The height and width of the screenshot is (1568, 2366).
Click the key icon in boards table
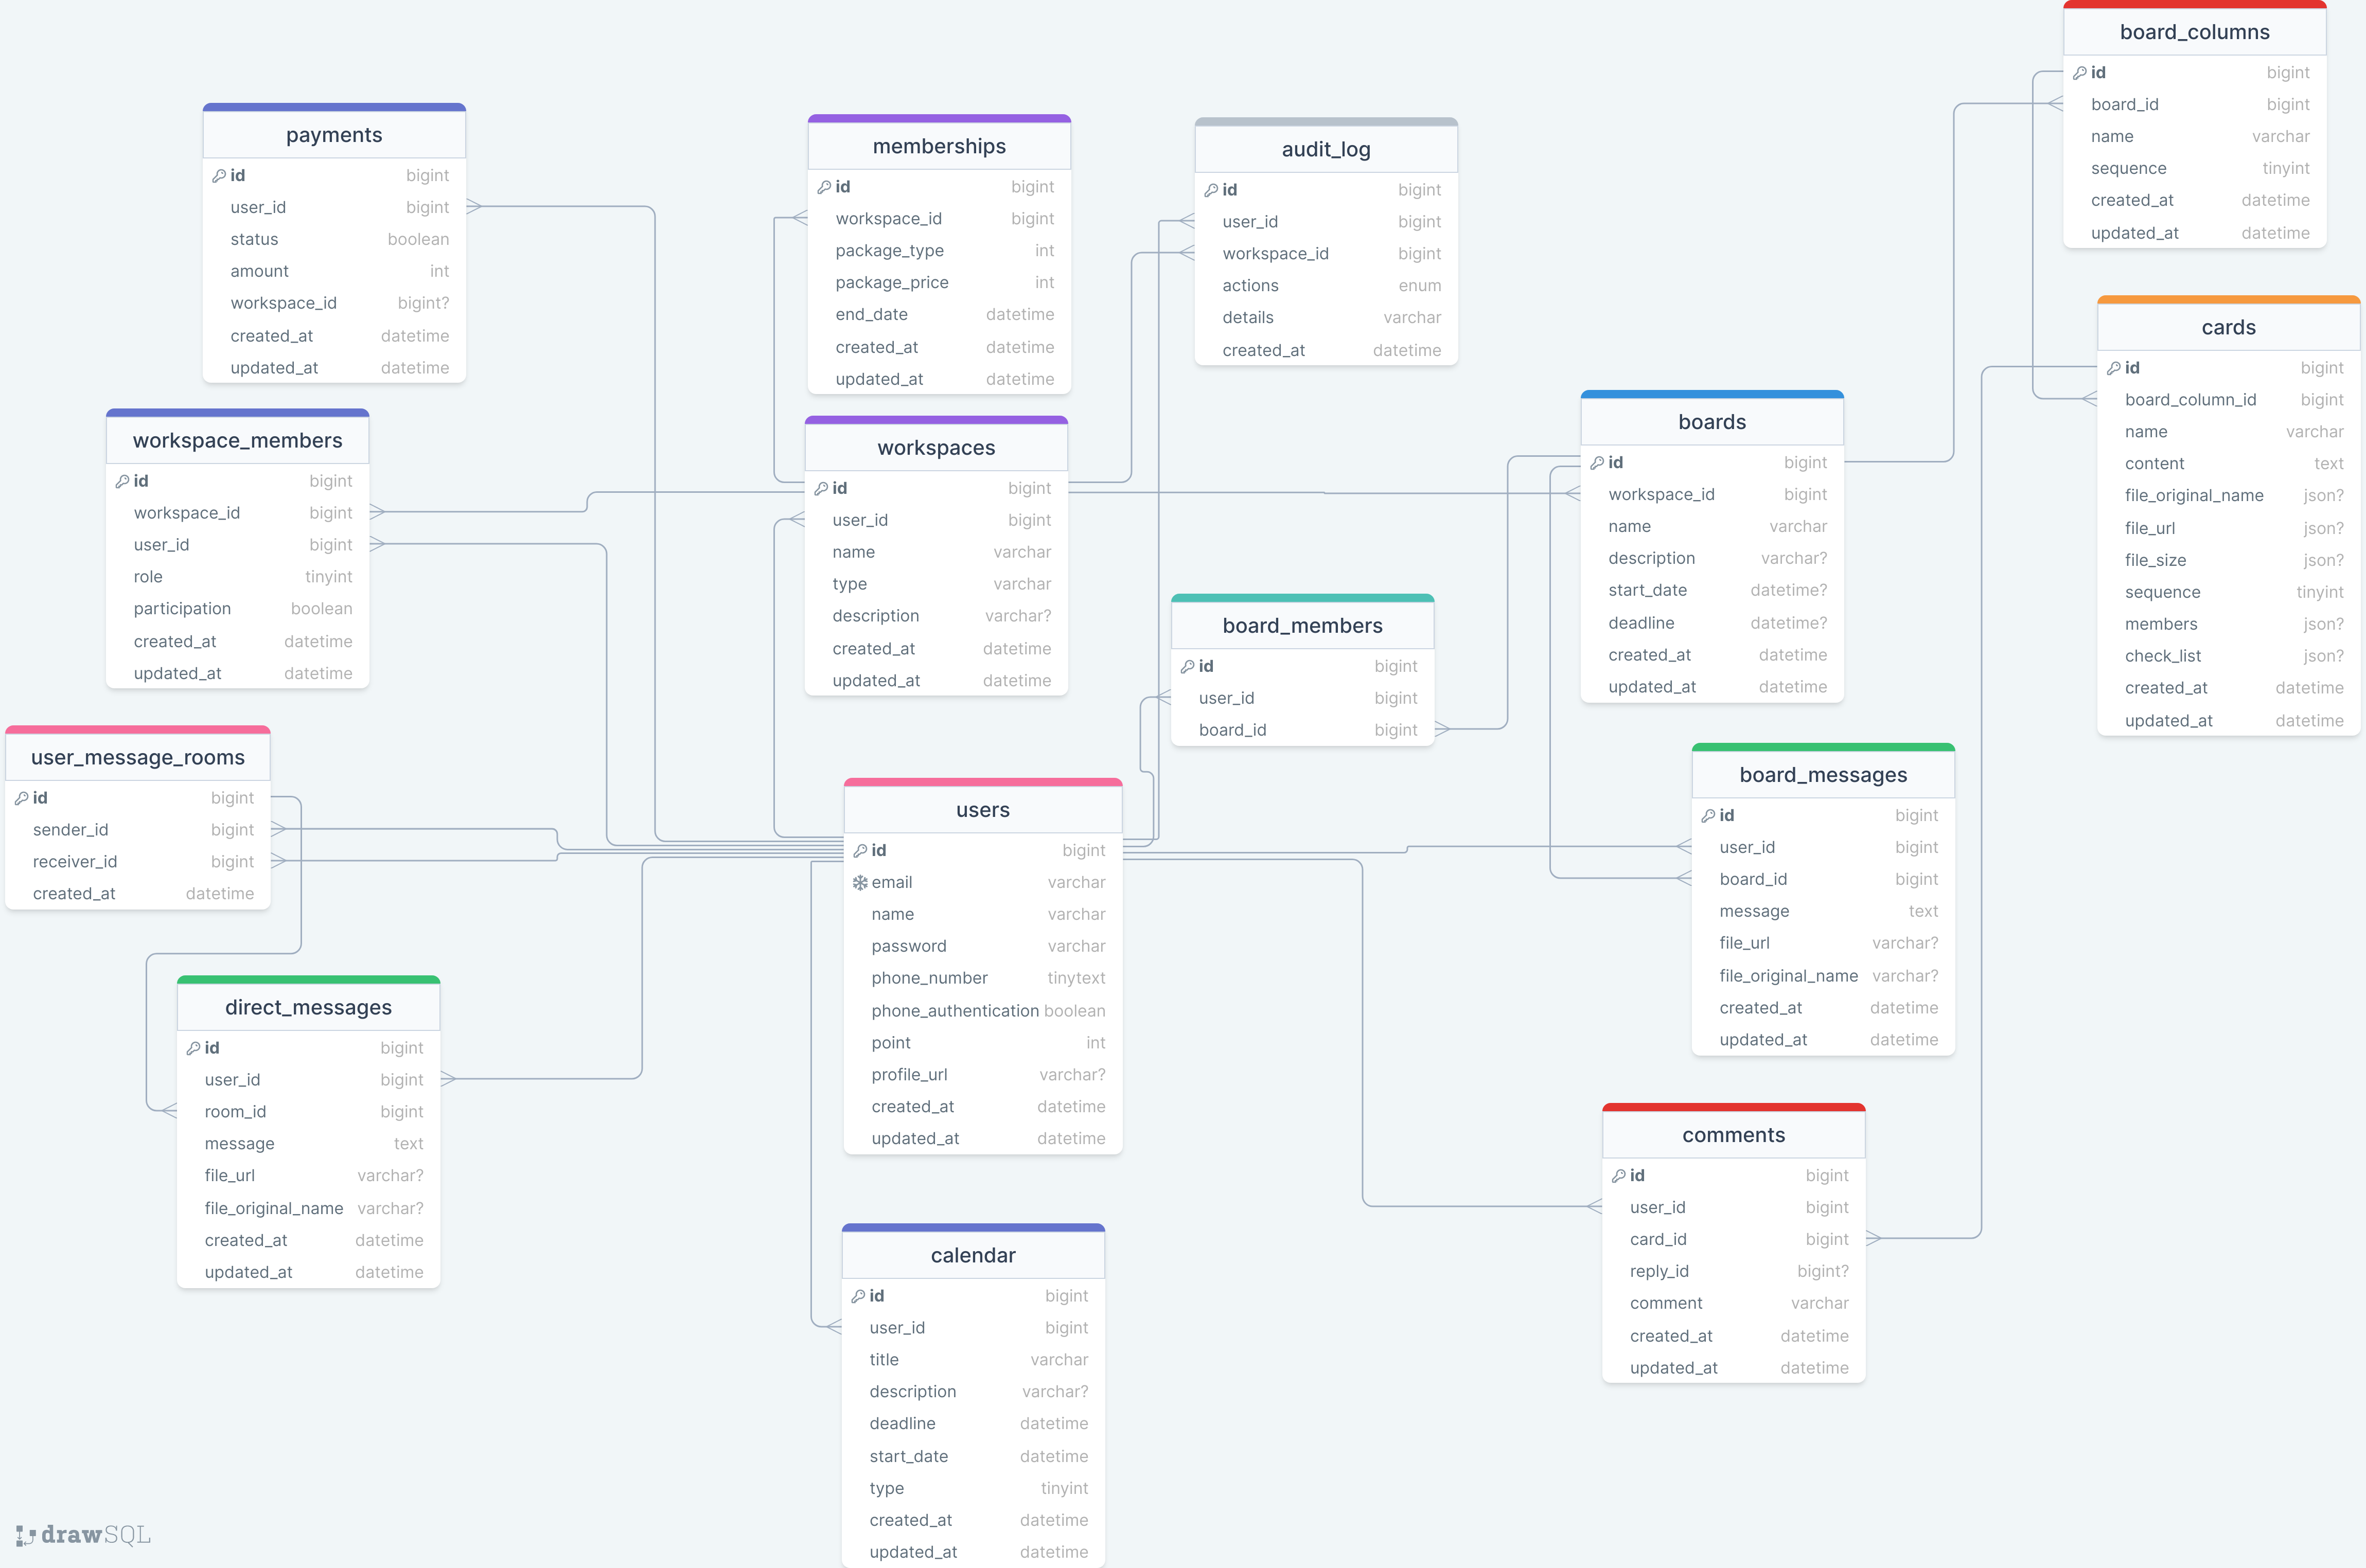1597,463
